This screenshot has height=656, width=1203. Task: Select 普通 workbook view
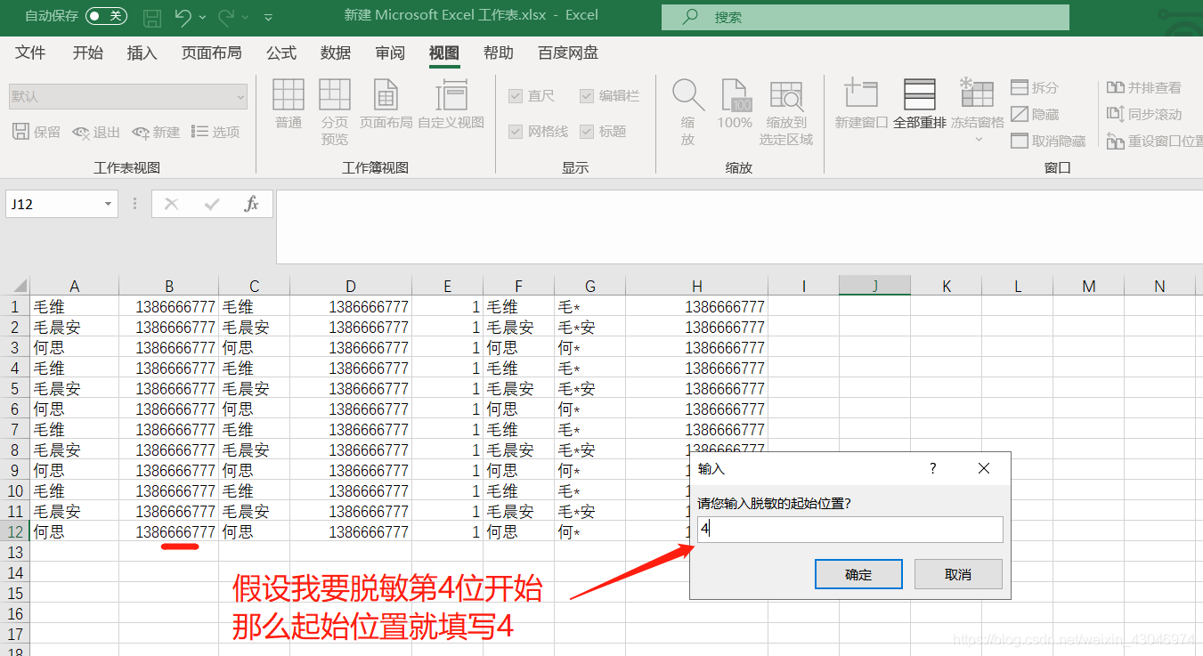pos(288,104)
